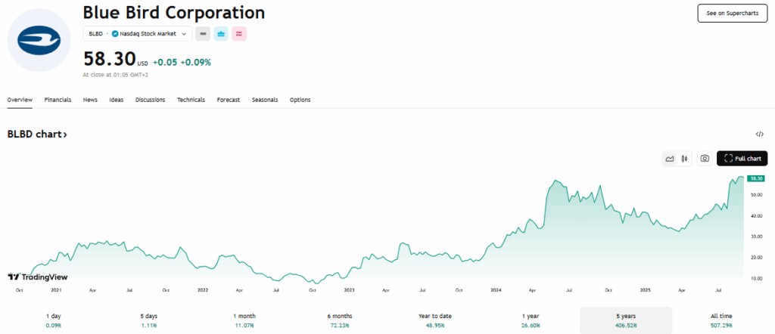Open the Forecast tab
775x334 pixels.
pyautogui.click(x=229, y=100)
